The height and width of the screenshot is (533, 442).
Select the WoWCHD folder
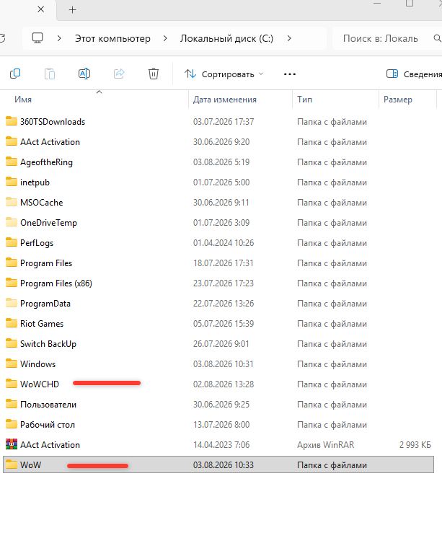coord(218,384)
